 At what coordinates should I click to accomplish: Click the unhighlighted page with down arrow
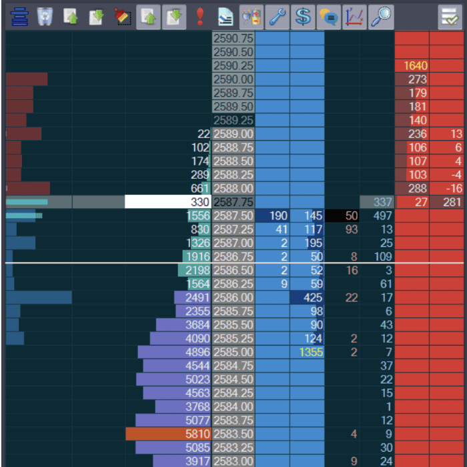pos(96,17)
